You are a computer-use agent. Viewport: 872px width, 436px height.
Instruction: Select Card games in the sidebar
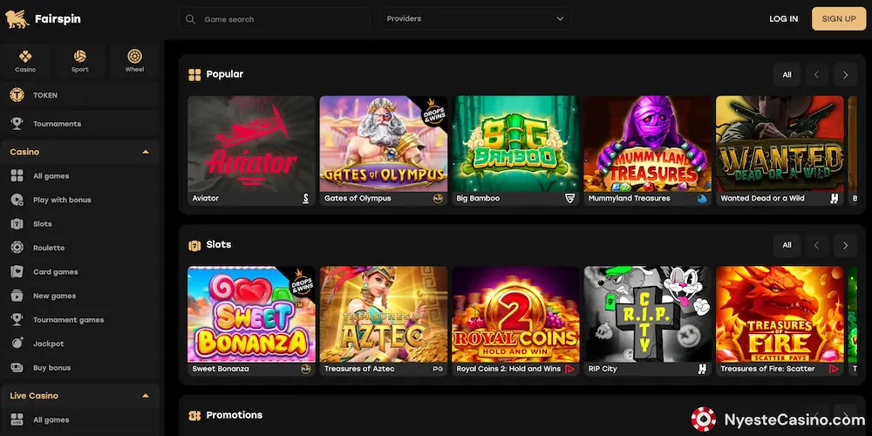coord(55,271)
